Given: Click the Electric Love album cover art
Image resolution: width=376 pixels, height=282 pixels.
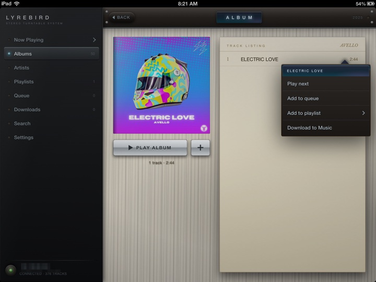Looking at the screenshot, I should 161,85.
